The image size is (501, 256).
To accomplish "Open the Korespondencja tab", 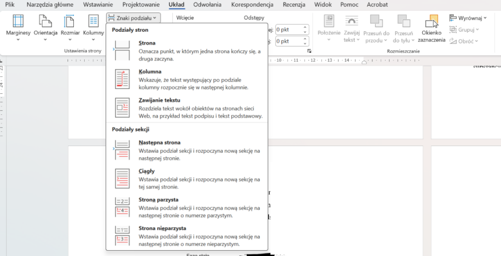I will point(252,4).
